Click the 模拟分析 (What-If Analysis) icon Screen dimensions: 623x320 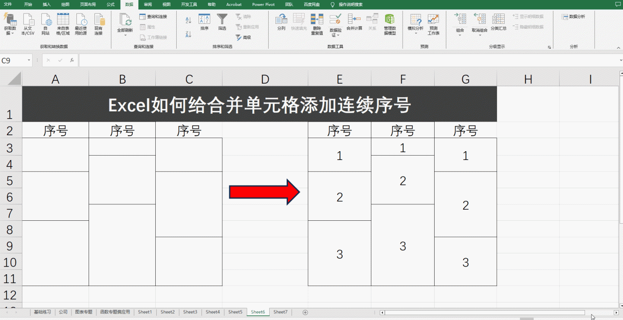pos(415,19)
